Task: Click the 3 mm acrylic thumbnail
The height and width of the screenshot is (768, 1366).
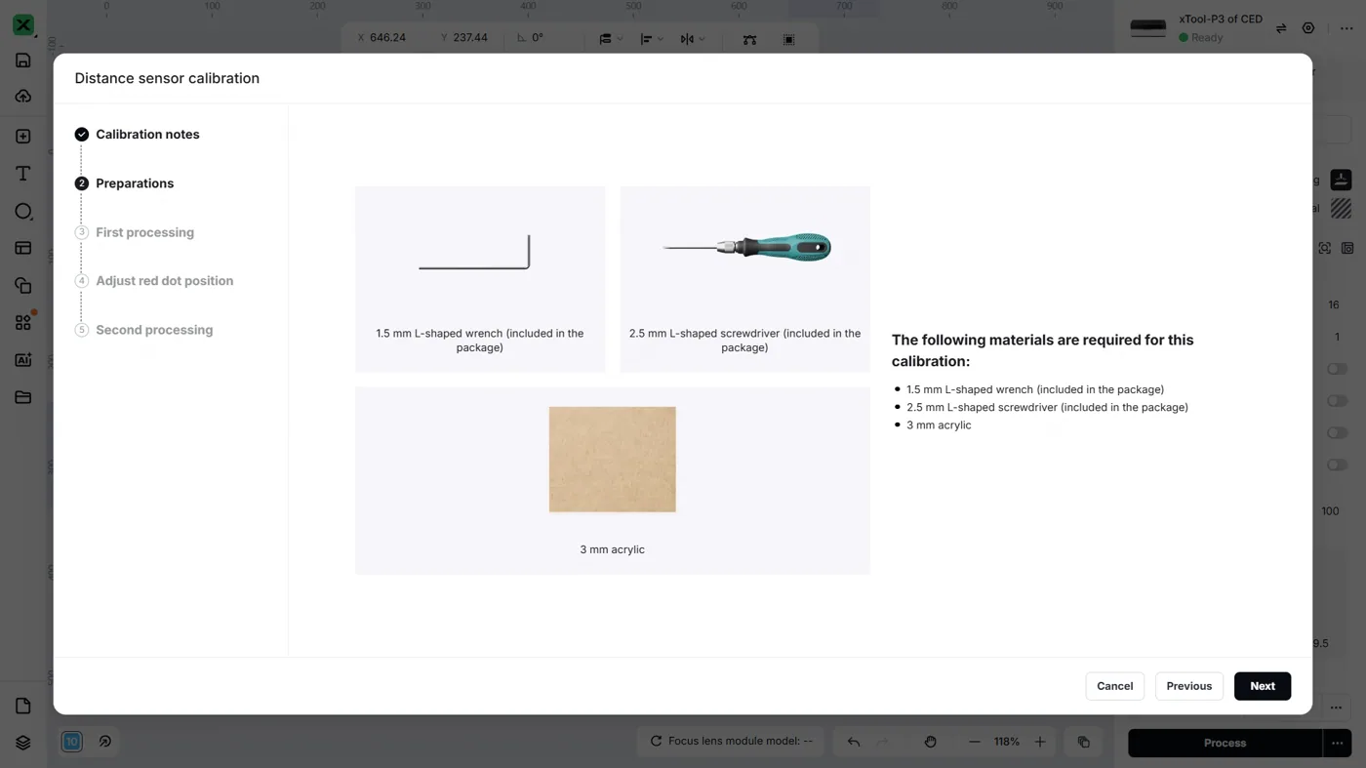Action: click(612, 460)
